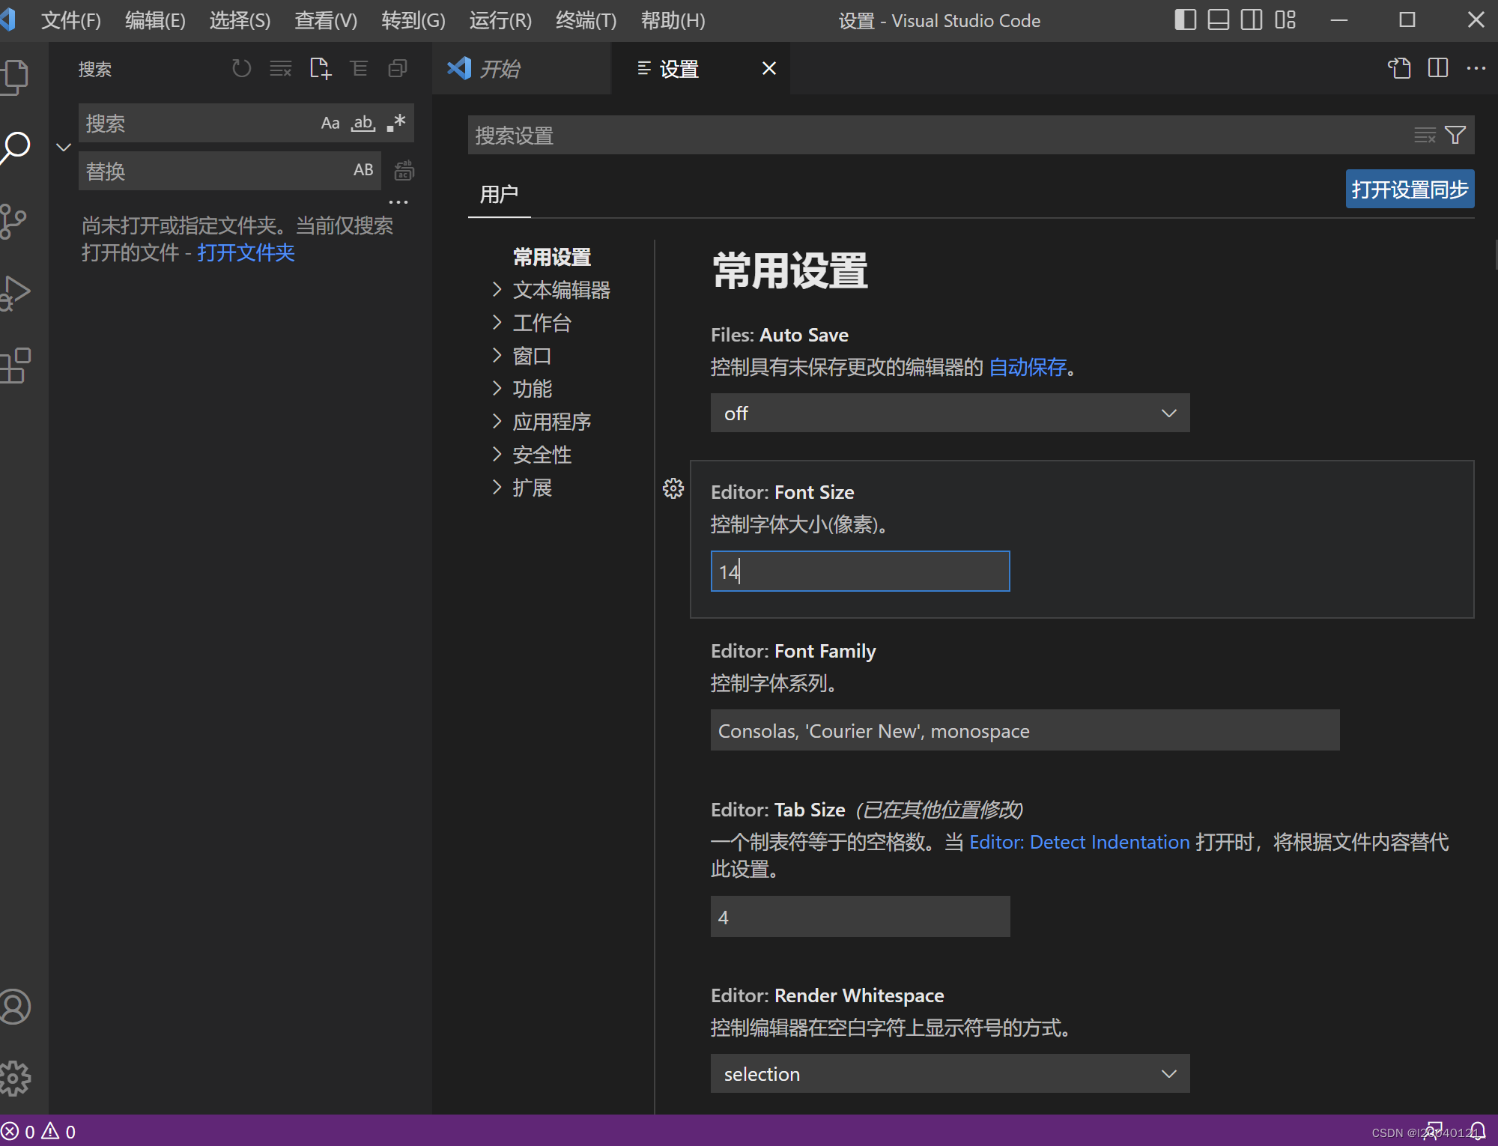Toggle search details three-dots icon

(x=398, y=201)
